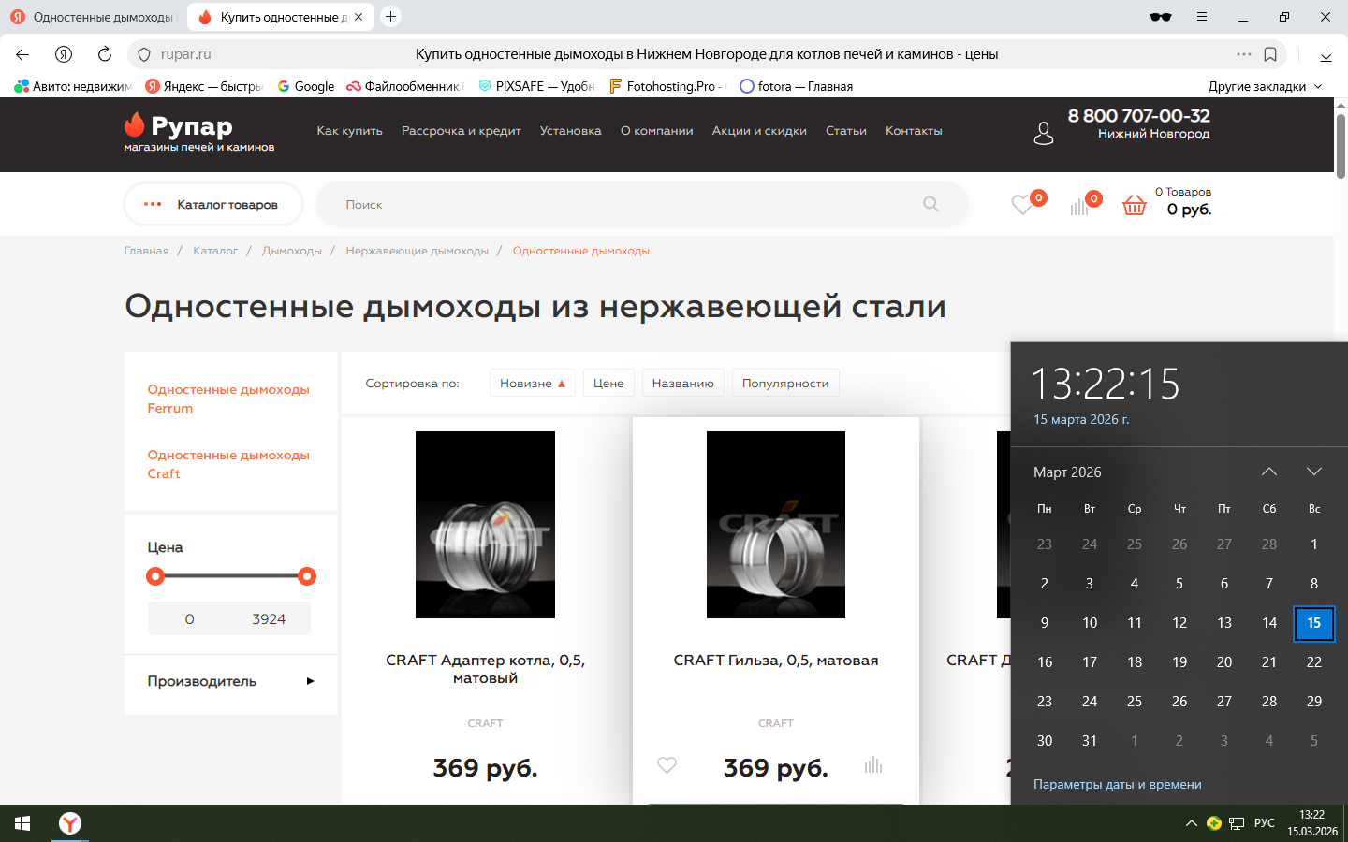Viewport: 1348px width, 842px height.
Task: Click the right price slider handle
Action: (307, 576)
